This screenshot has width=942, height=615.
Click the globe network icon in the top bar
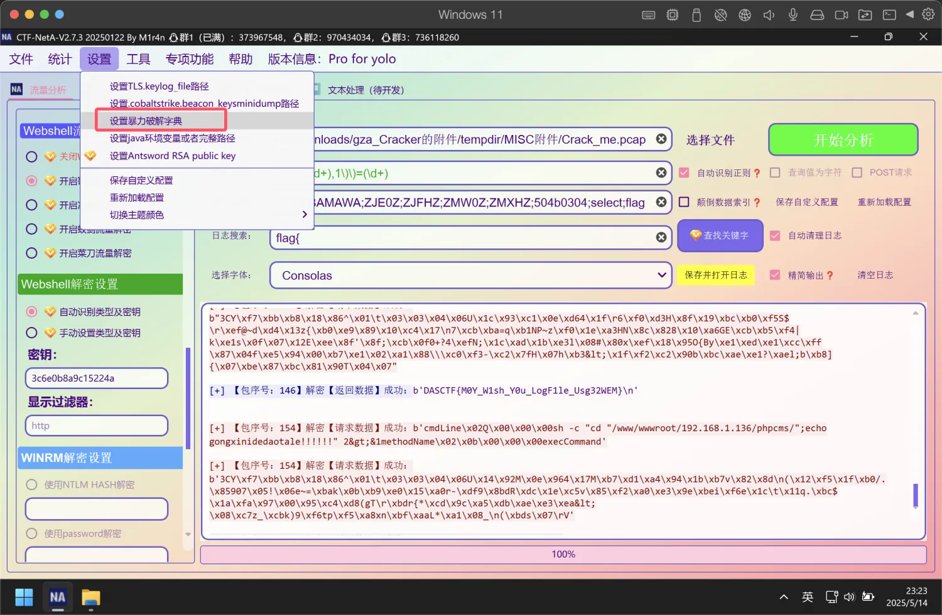pos(745,14)
